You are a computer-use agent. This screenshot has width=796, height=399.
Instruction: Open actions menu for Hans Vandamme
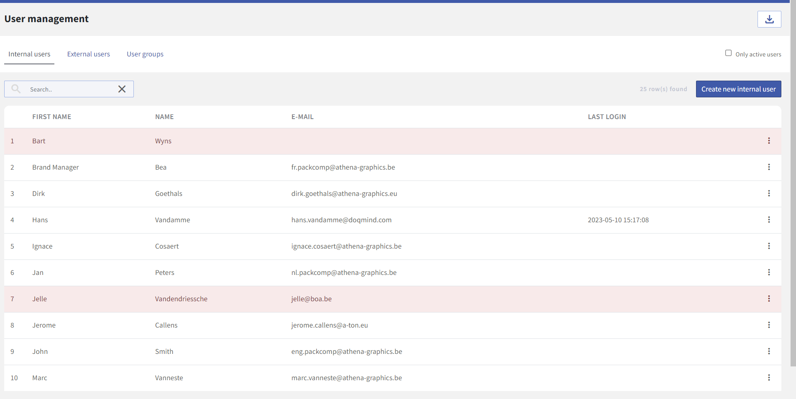pos(768,220)
